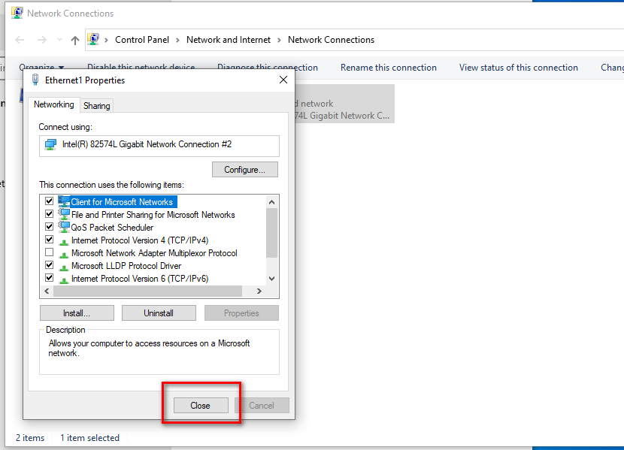The width and height of the screenshot is (624, 450).
Task: Click the address bar network icon
Action: click(93, 39)
